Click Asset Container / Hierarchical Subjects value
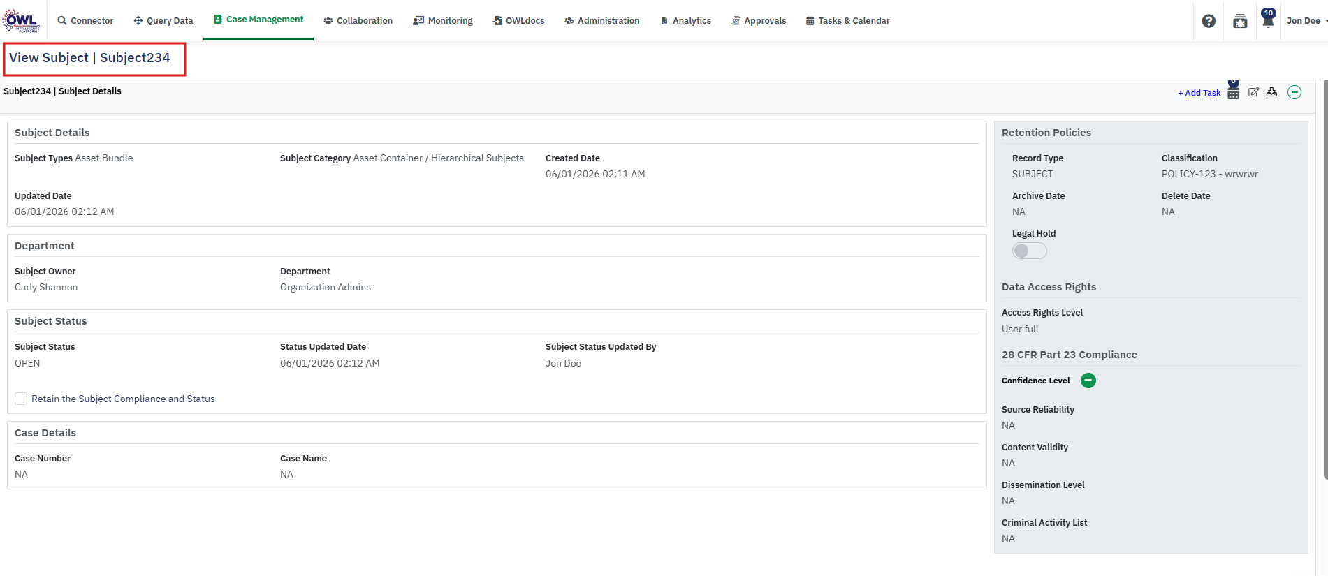Image resolution: width=1328 pixels, height=576 pixels. 439,158
